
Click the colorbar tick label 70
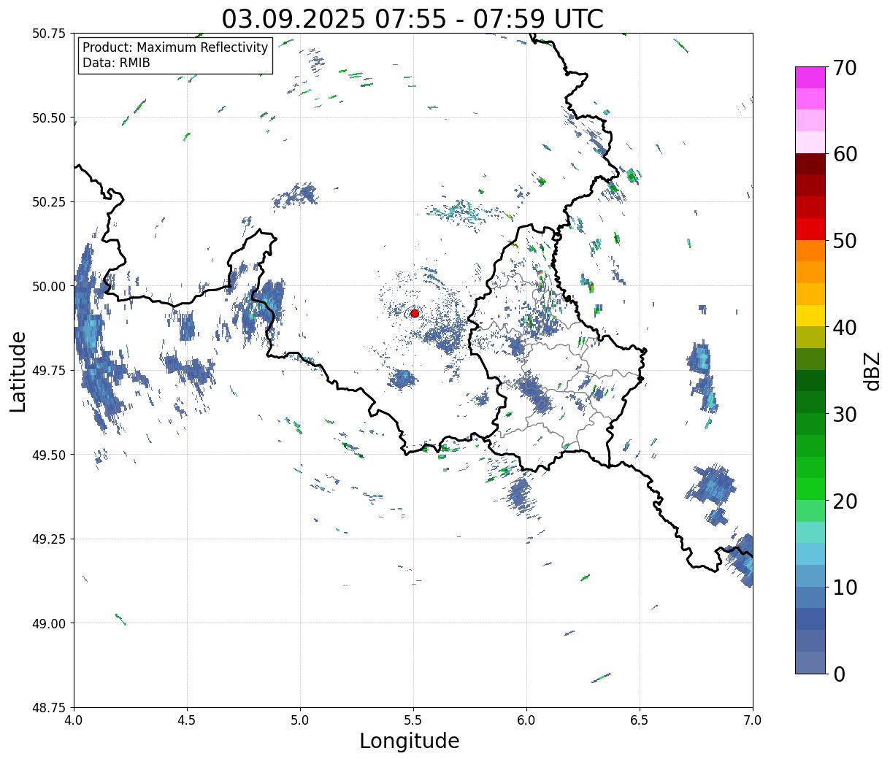pyautogui.click(x=844, y=68)
